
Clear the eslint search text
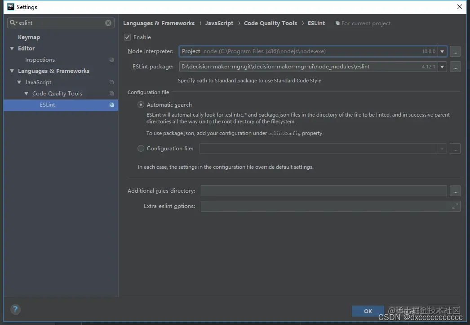click(x=108, y=23)
